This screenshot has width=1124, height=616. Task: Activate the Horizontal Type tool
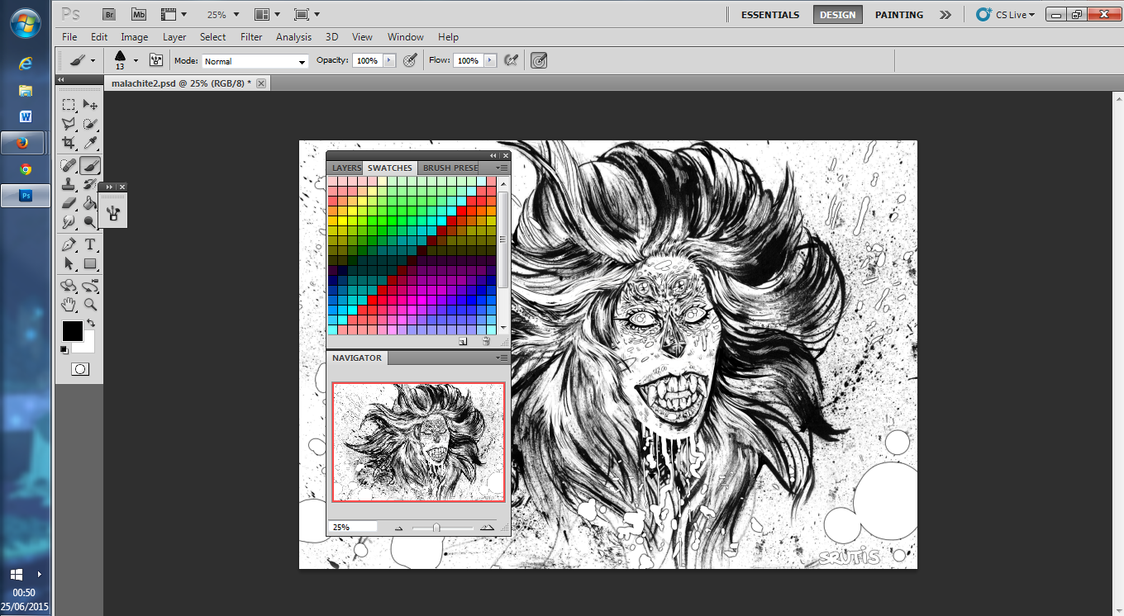click(x=90, y=244)
